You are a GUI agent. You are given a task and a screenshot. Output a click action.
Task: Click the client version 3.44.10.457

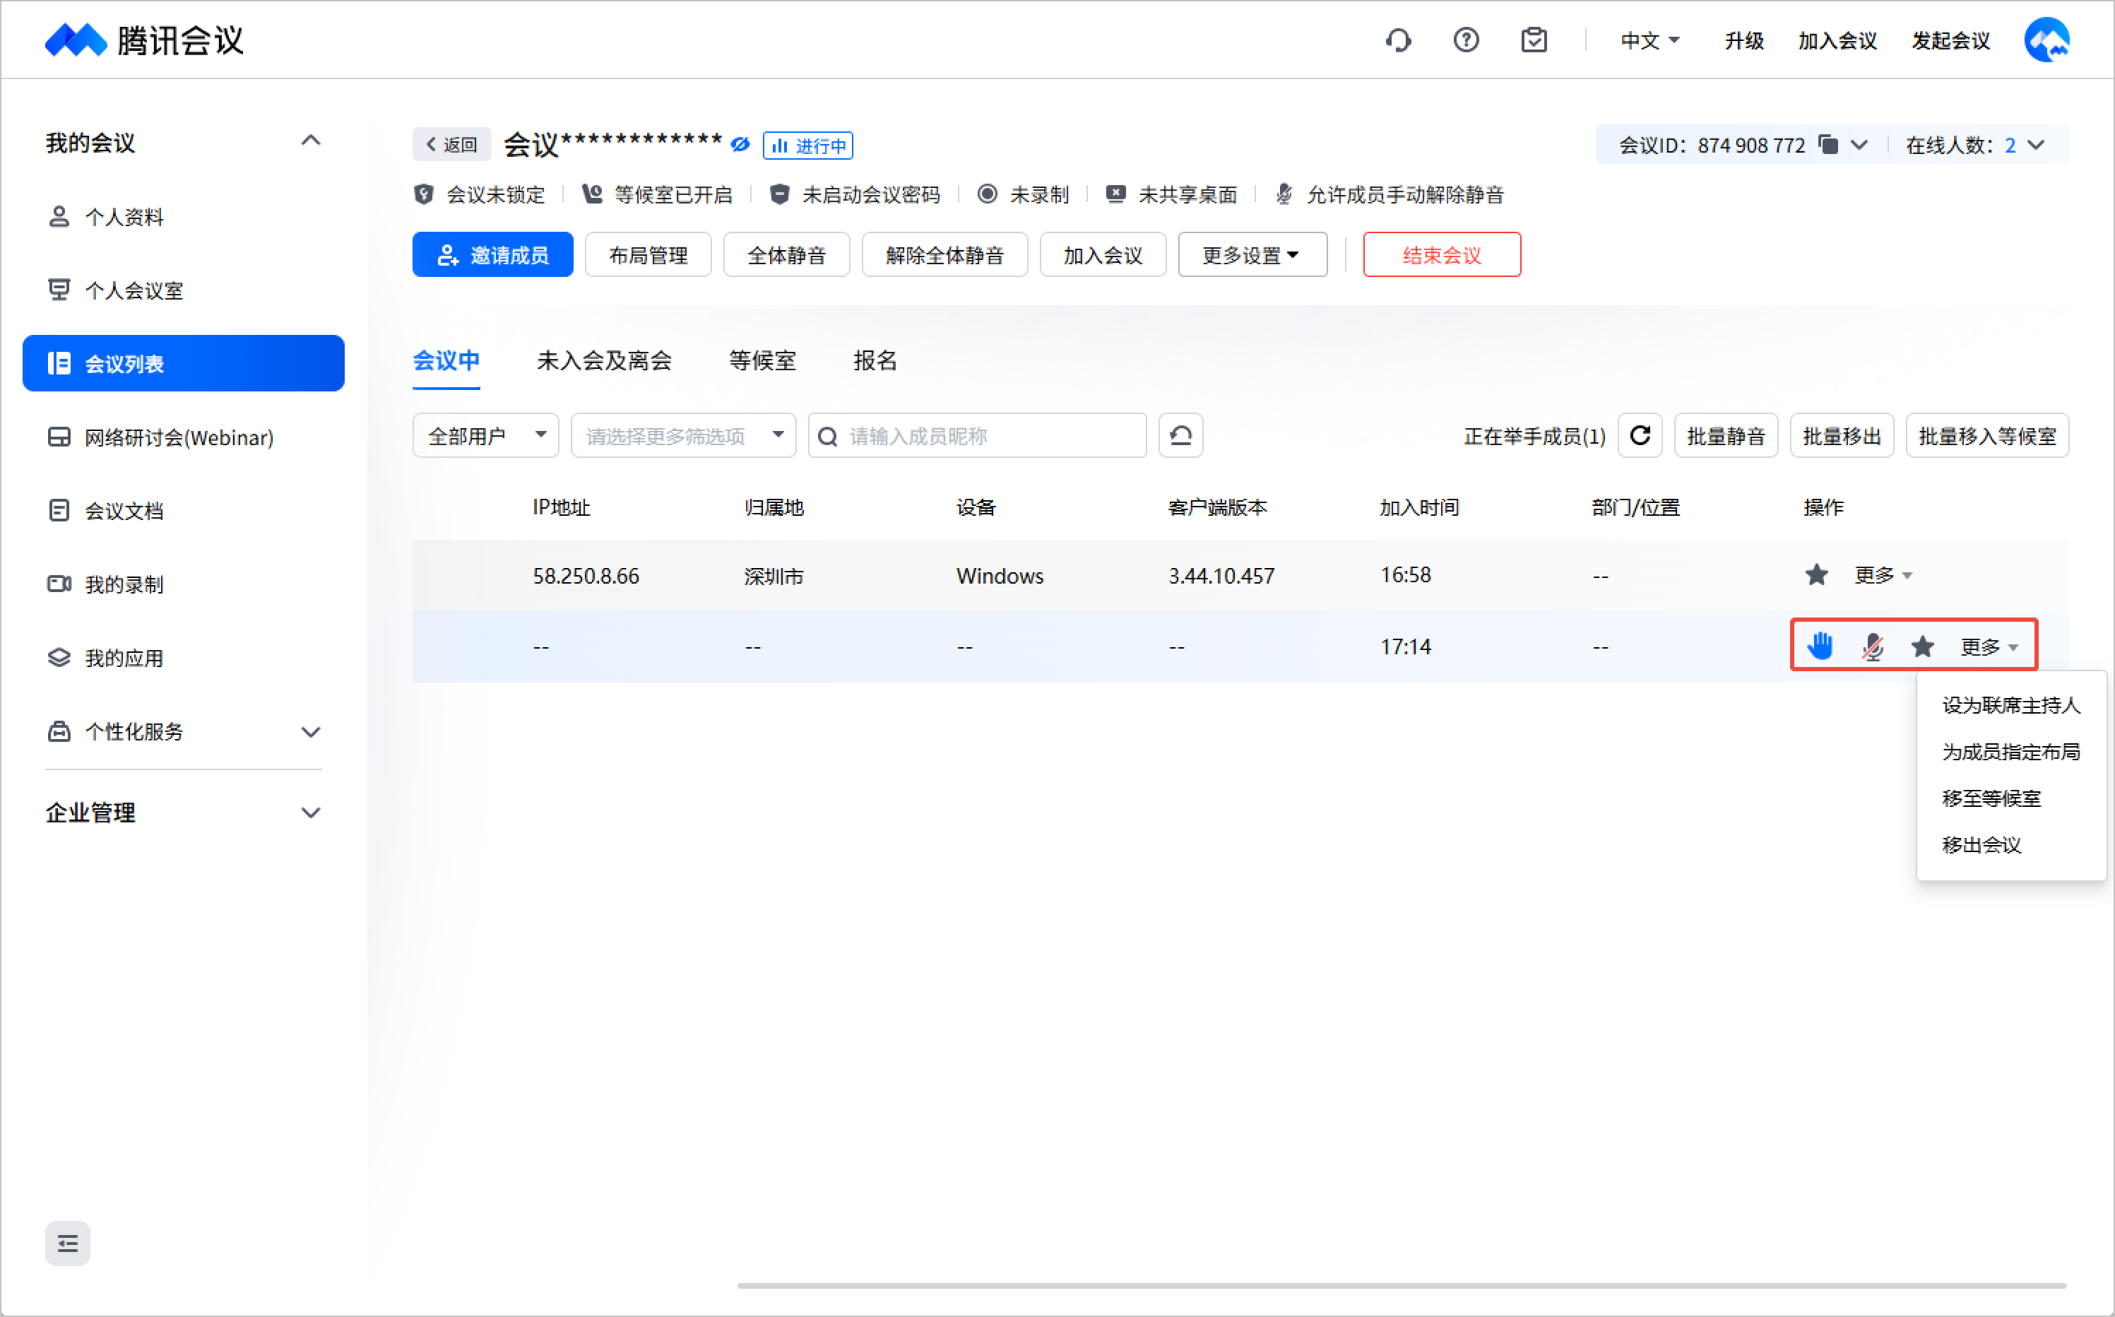[1221, 576]
